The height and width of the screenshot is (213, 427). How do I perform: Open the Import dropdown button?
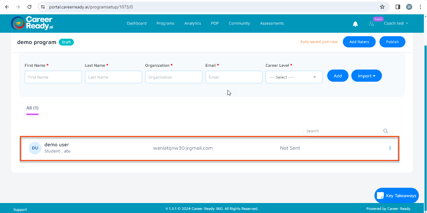366,76
